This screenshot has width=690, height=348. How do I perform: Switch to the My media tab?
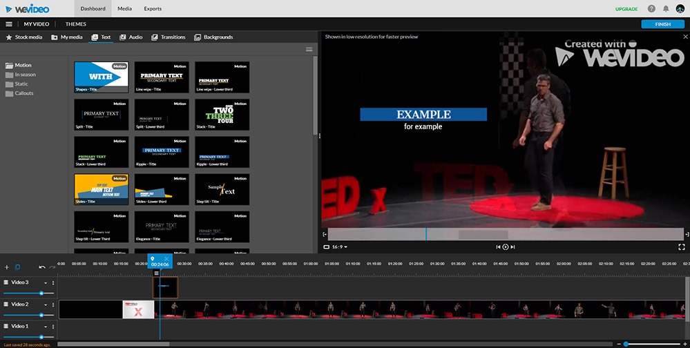pos(67,37)
